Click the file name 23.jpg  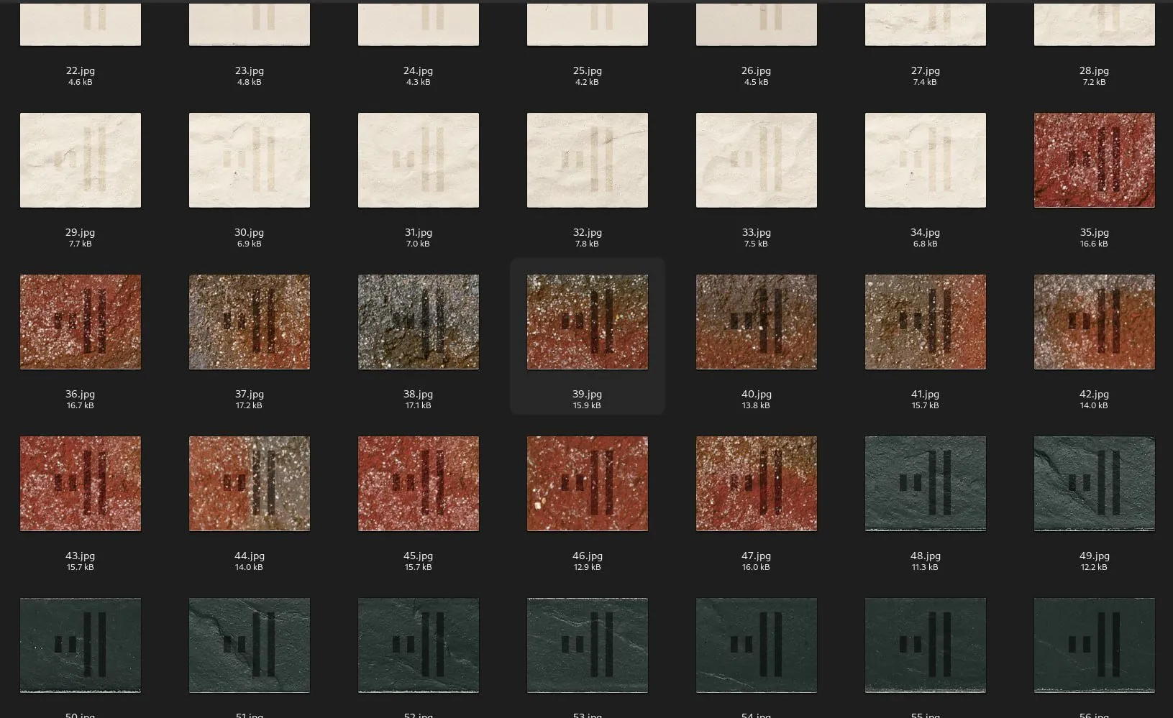tap(250, 70)
